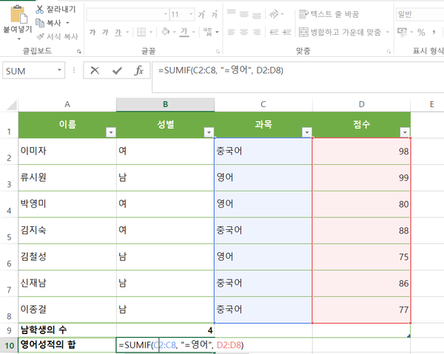Click the phonetic guide (내천) icon
The height and width of the screenshot is (354, 444).
pyautogui.click(x=208, y=32)
